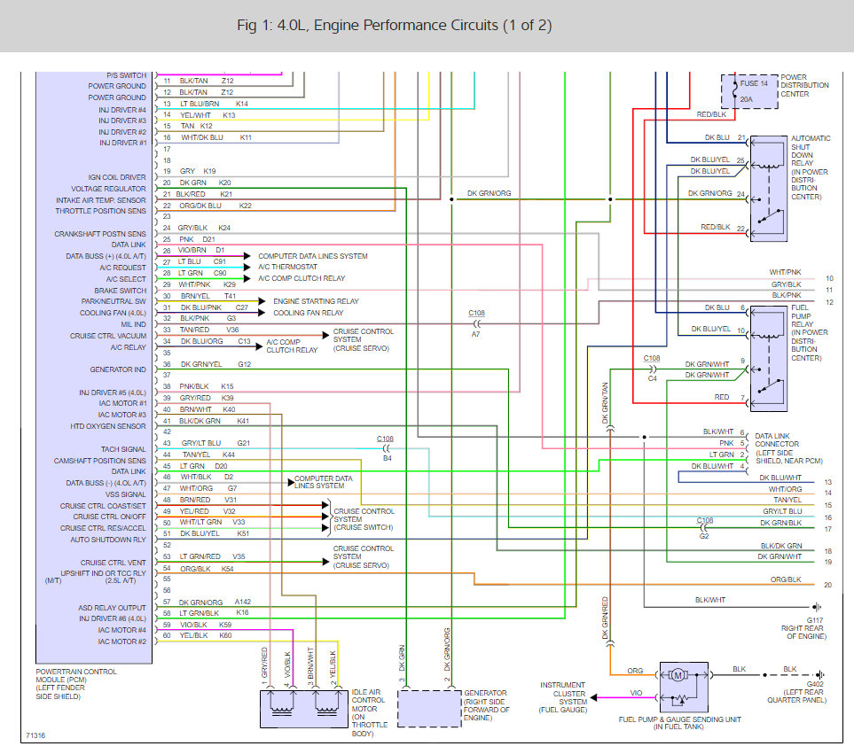Click the 'DK BLU/YEL K51' wire label
The image size is (854, 754).
click(215, 533)
